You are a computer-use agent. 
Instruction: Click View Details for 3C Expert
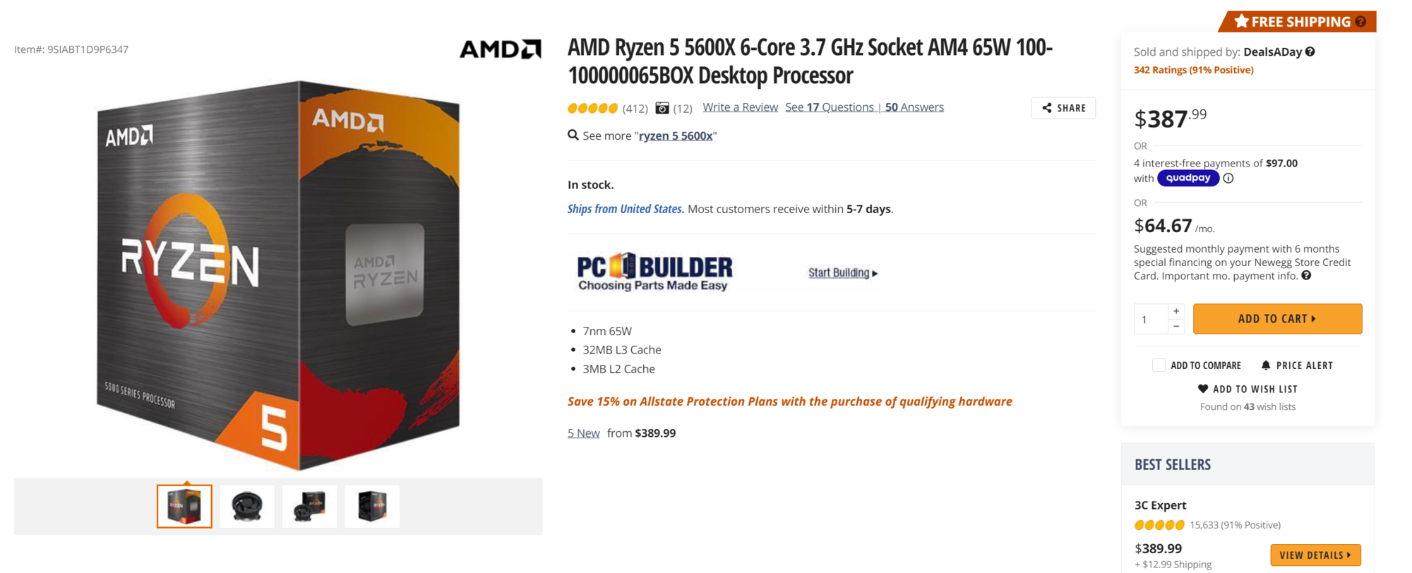[x=1315, y=555]
